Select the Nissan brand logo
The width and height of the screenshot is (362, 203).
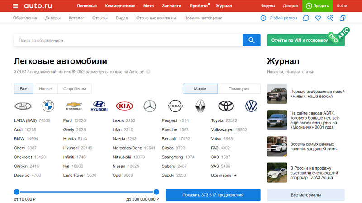[175, 106]
